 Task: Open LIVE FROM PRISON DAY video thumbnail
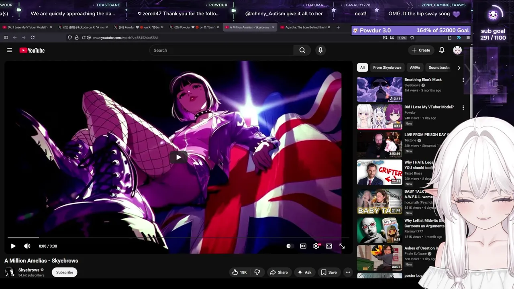(x=379, y=144)
